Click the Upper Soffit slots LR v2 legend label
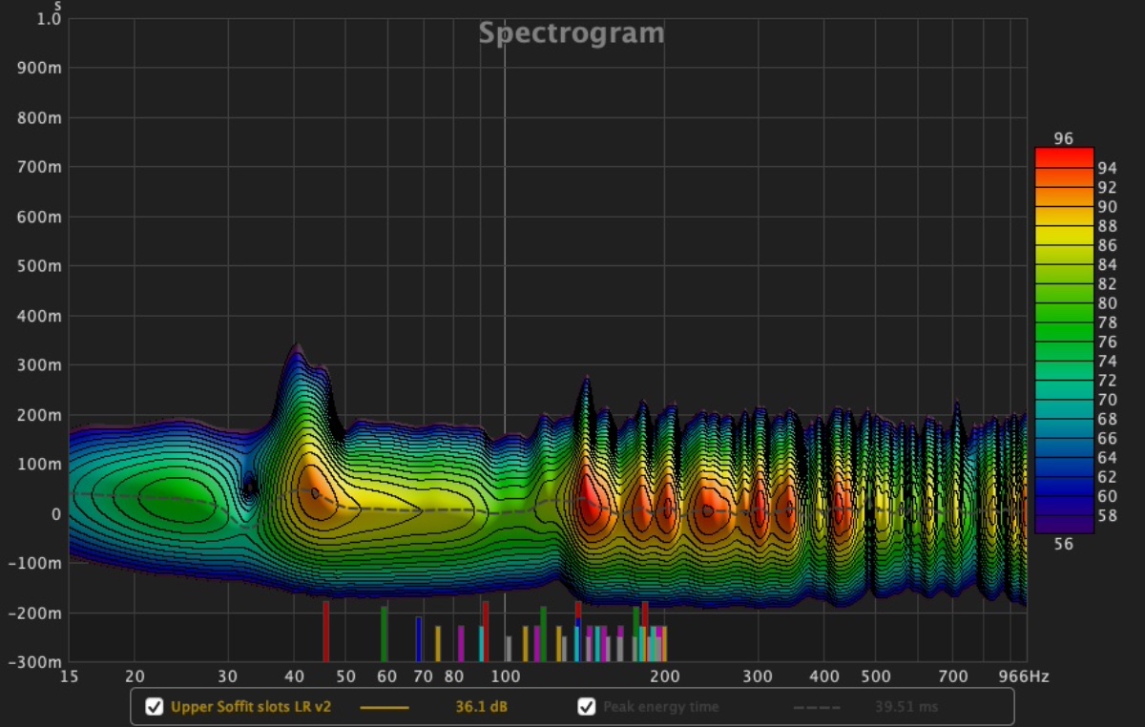Screen dimensions: 1145x727 [x=250, y=707]
